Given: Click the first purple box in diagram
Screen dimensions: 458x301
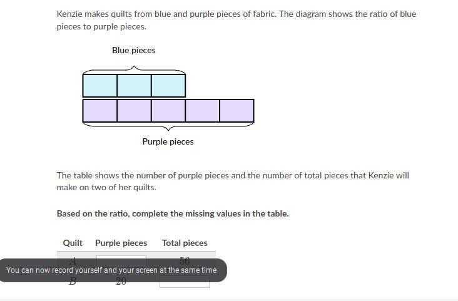Looking at the screenshot, I should 100,111.
